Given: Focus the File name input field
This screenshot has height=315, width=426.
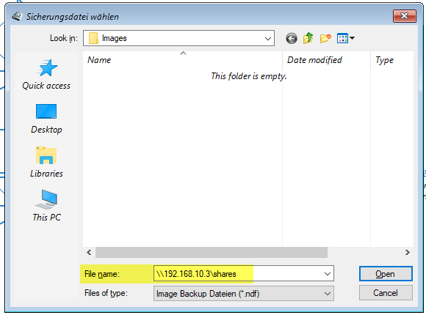Looking at the screenshot, I should 239,274.
